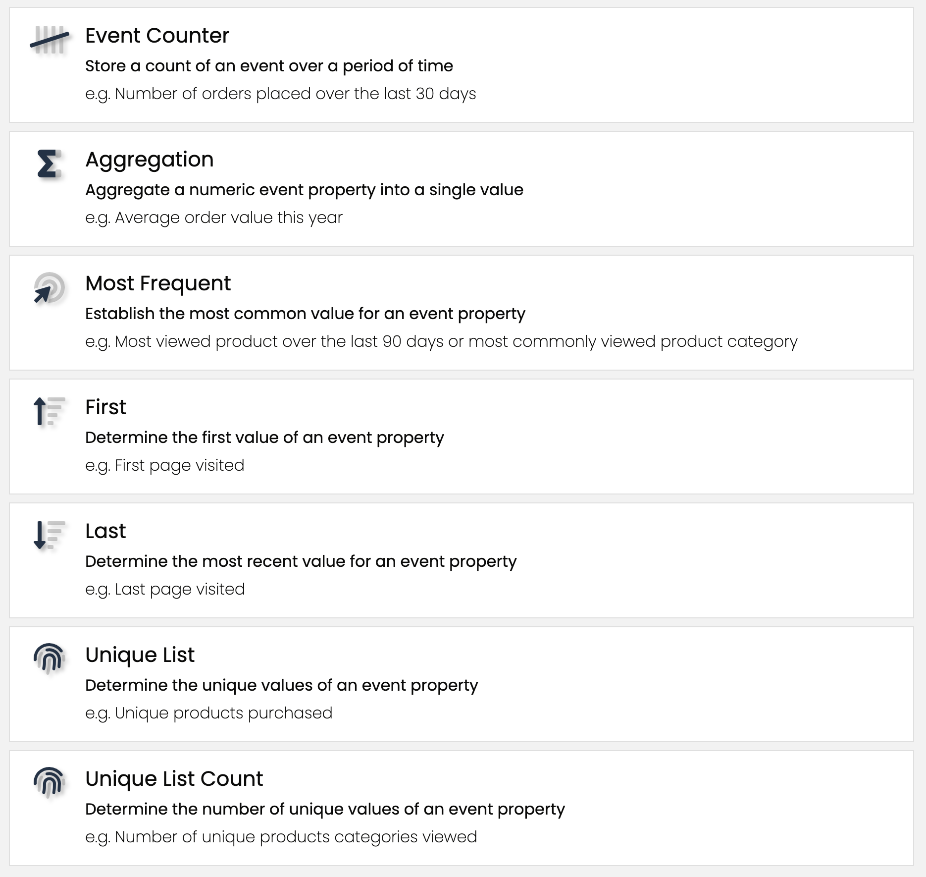Open the Unique List heading
This screenshot has width=926, height=877.
(x=140, y=655)
